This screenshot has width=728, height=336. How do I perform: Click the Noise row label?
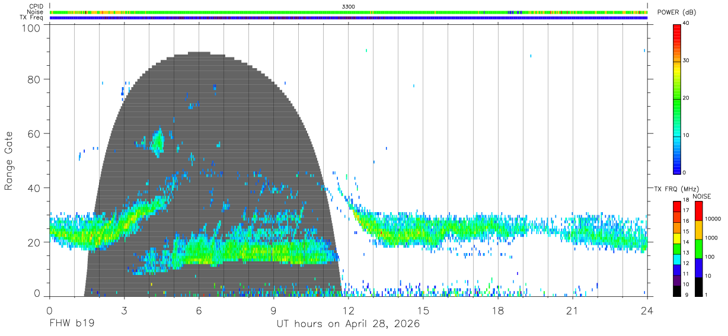(x=35, y=12)
